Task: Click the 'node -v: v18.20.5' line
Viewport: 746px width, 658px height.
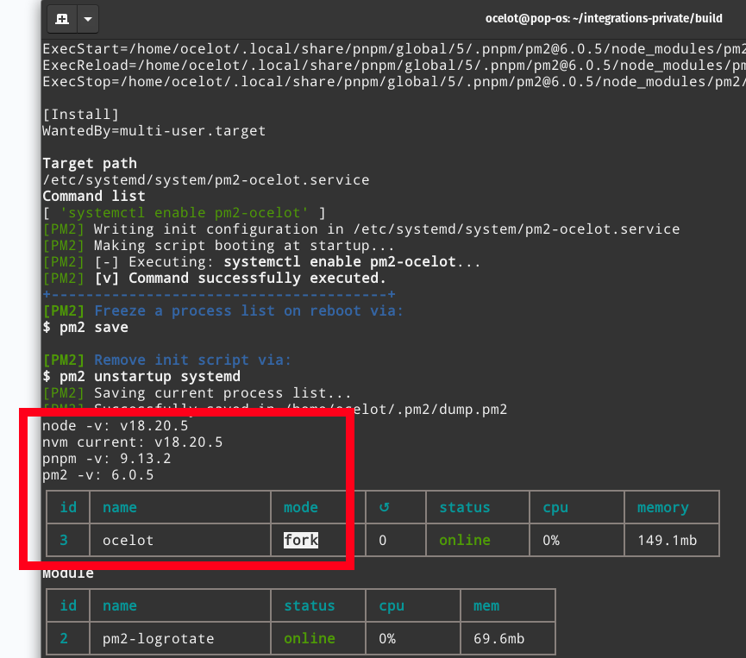Action: pyautogui.click(x=116, y=425)
